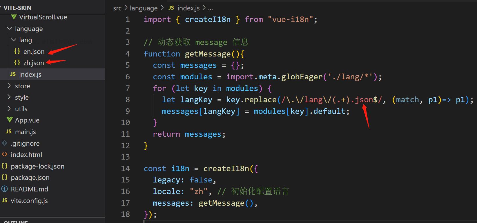Click the JSON braces icon beside zh.json
Viewport: 477px width, 223px height.
pyautogui.click(x=17, y=63)
